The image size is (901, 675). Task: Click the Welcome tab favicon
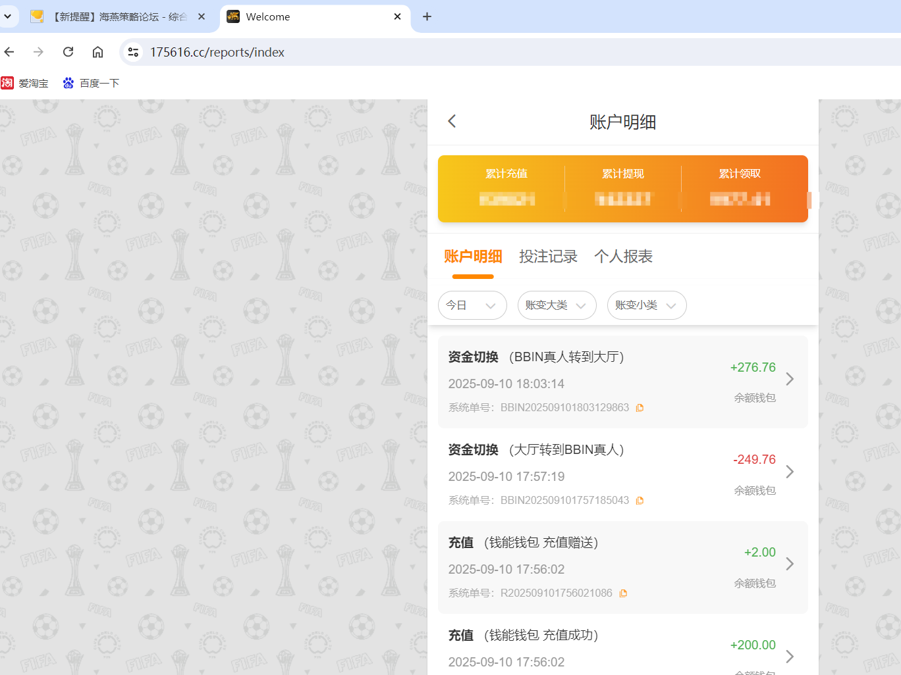coord(233,16)
